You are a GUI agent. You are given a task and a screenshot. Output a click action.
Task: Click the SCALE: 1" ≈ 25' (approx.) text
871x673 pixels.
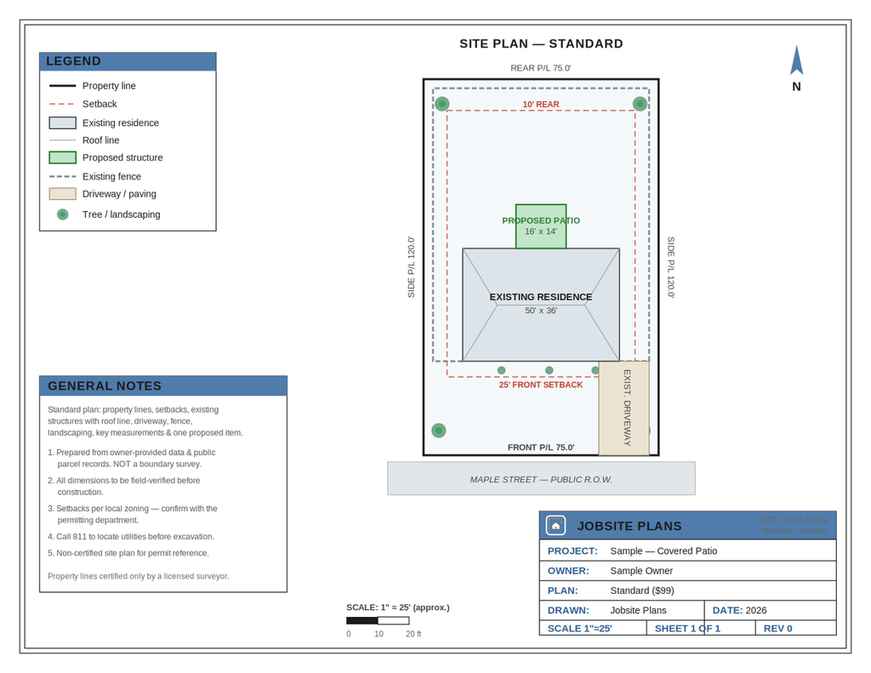coord(398,607)
